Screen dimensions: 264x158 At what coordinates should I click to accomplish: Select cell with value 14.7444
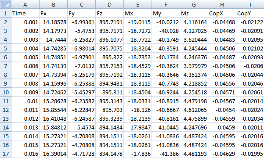click(x=54, y=39)
